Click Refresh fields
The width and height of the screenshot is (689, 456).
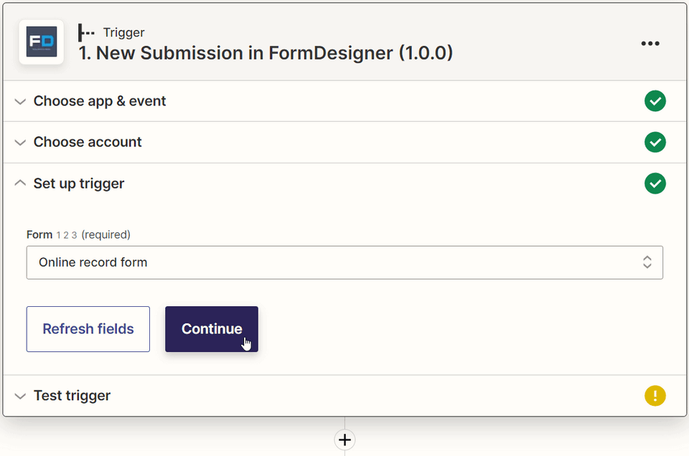click(x=88, y=329)
